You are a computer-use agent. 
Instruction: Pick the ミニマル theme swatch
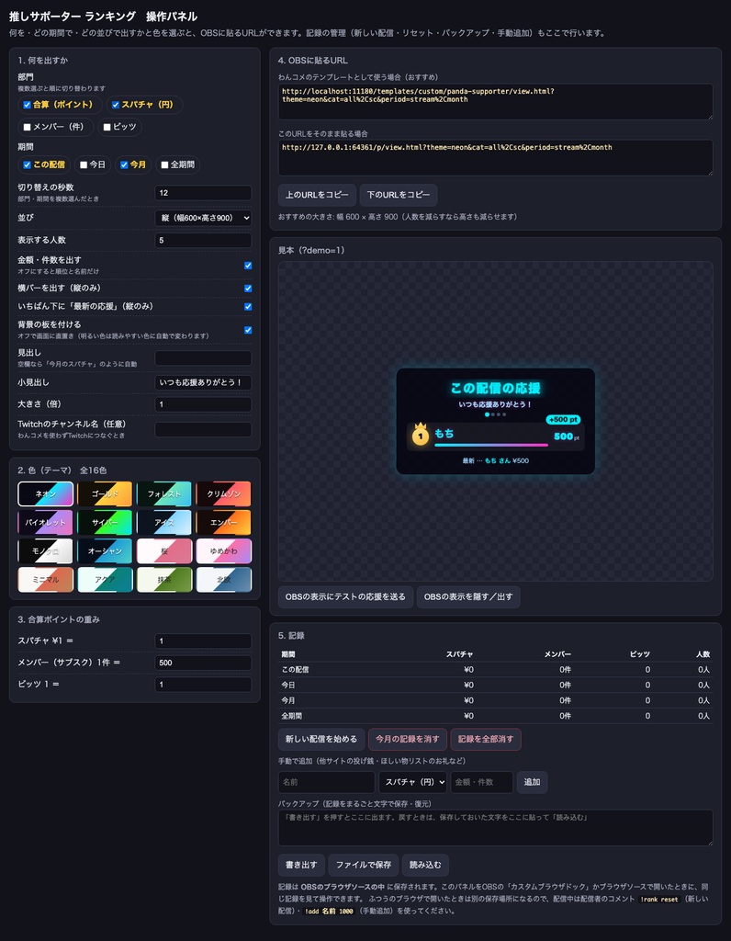point(46,580)
